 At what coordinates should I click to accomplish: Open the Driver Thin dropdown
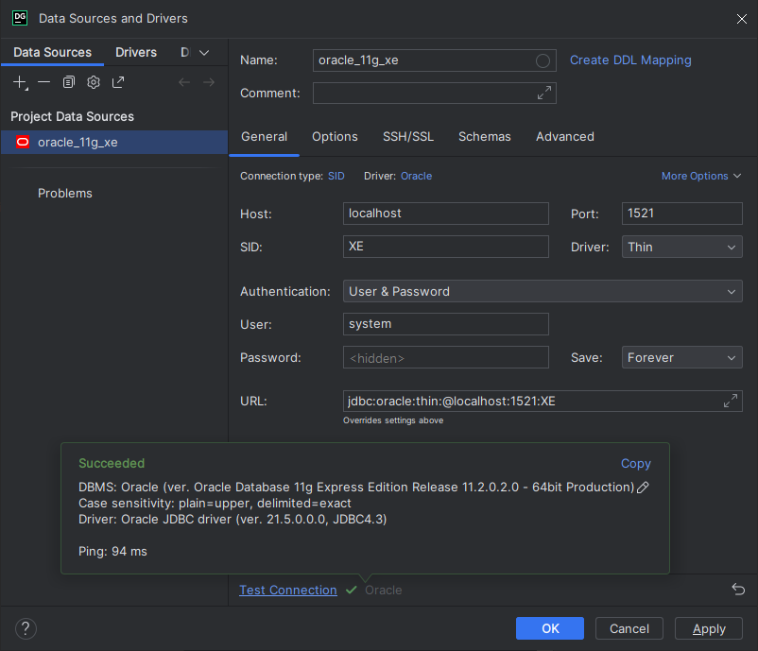pos(682,247)
